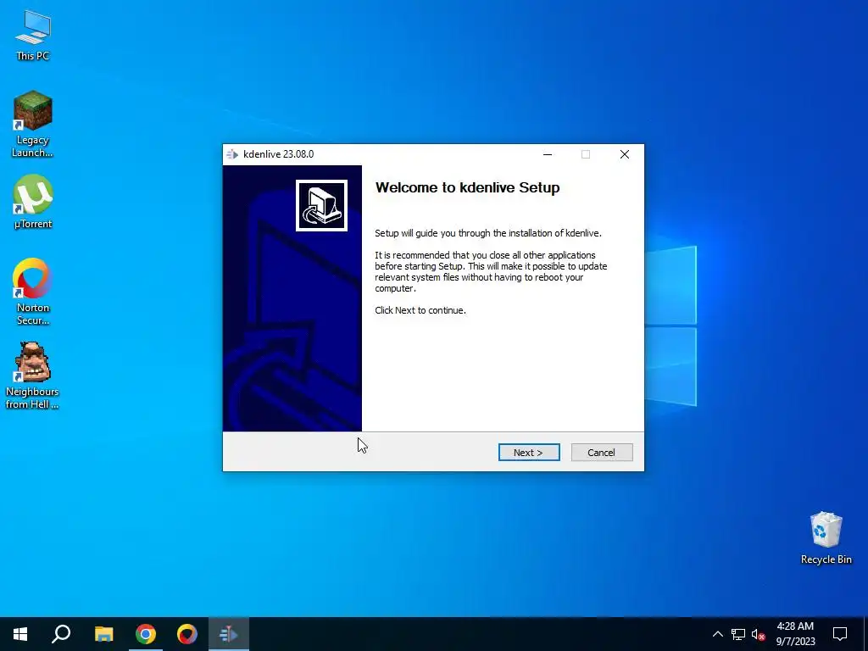The height and width of the screenshot is (651, 868).
Task: Open taskbar search magnifier
Action: click(x=61, y=634)
